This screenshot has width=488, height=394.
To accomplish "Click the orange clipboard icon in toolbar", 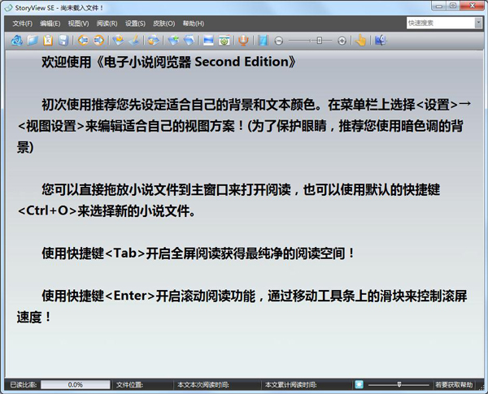I will tap(48, 41).
